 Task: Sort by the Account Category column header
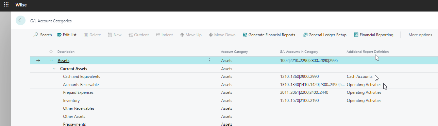(x=234, y=52)
